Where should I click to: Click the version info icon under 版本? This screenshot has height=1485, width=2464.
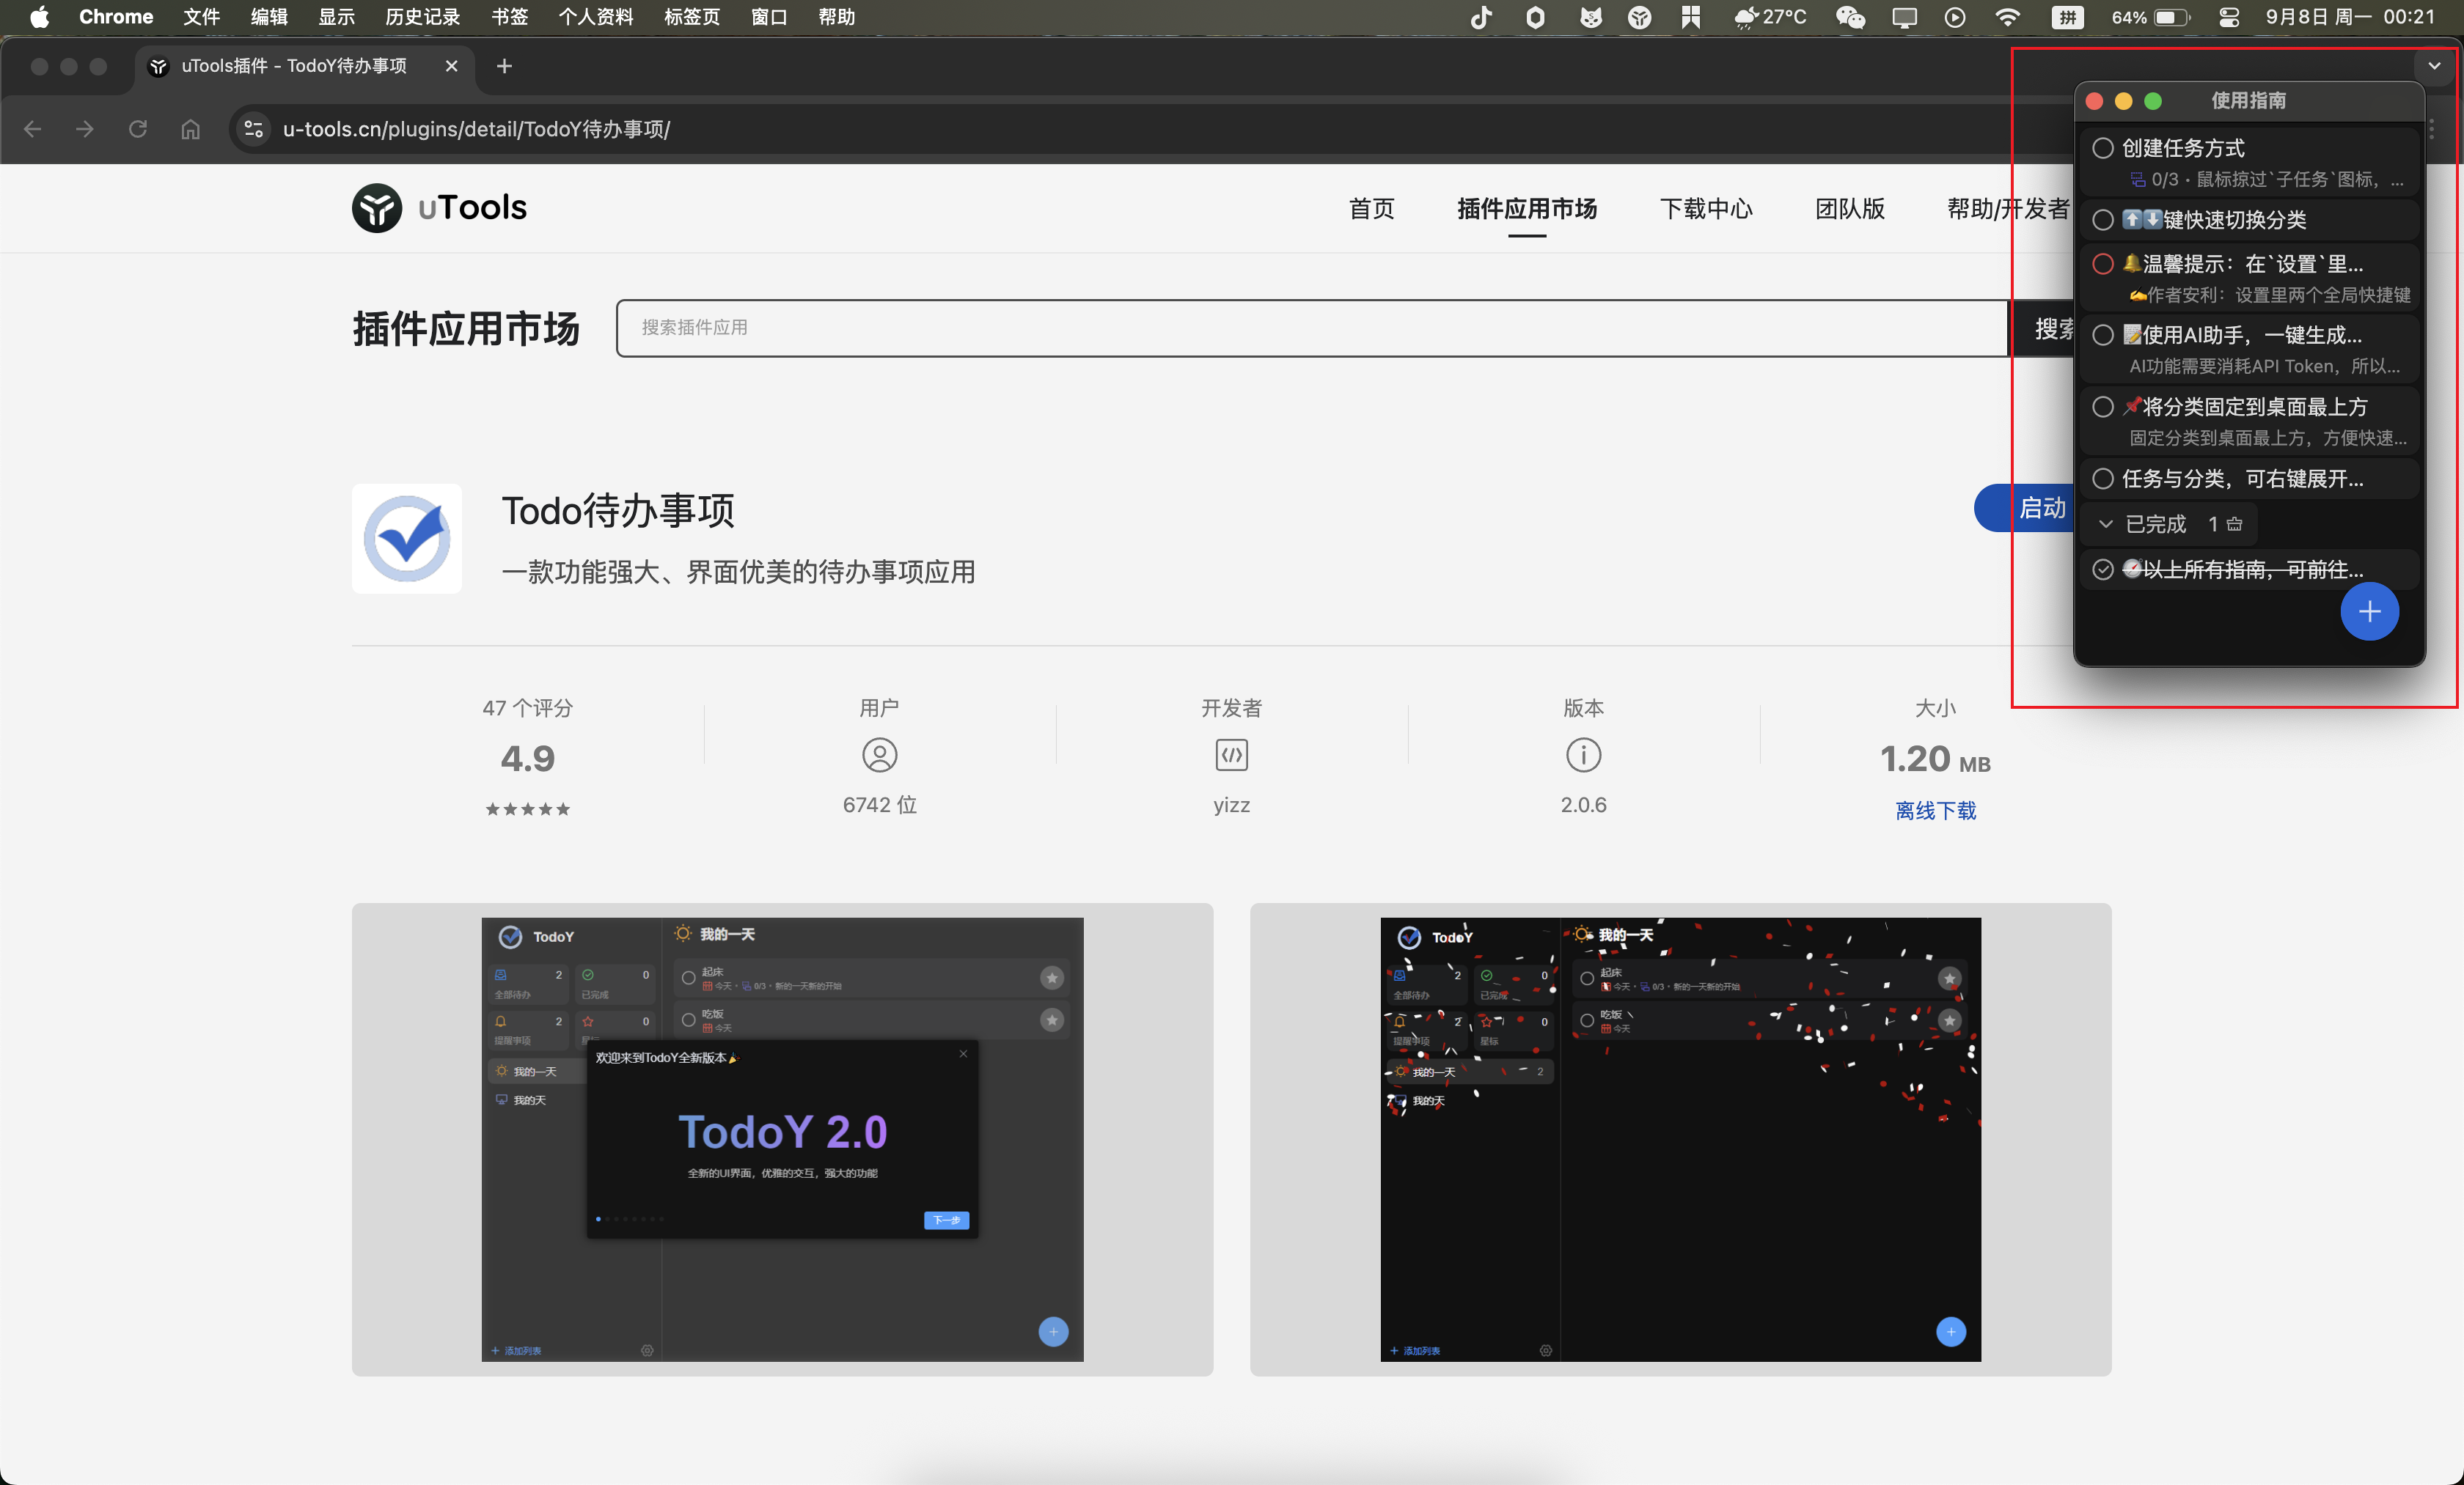(1583, 756)
